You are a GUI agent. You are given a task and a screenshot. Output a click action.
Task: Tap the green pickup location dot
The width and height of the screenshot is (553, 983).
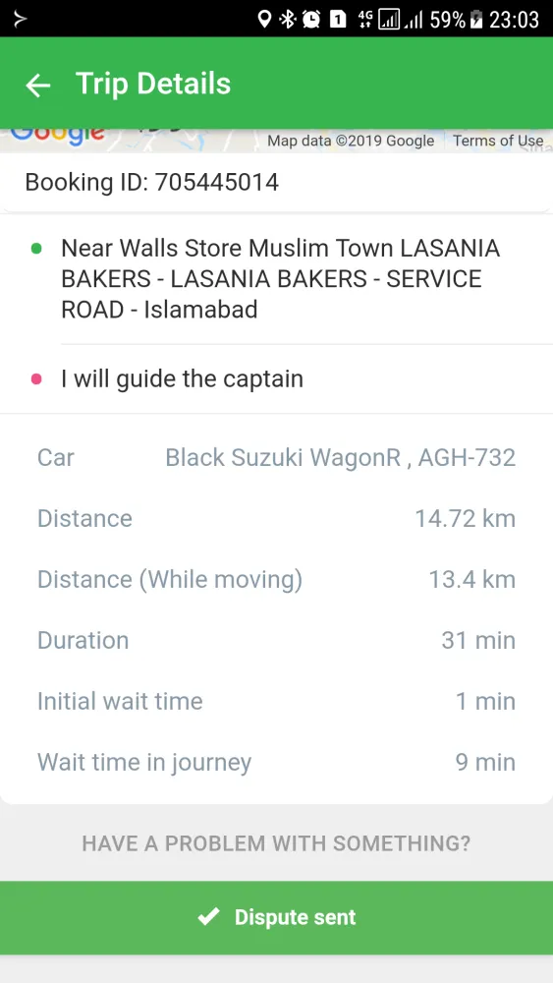(x=36, y=249)
